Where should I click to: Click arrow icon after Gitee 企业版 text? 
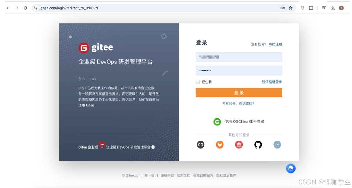click(x=153, y=147)
